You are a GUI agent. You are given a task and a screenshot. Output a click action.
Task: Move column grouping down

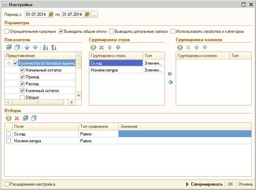pos(205,47)
